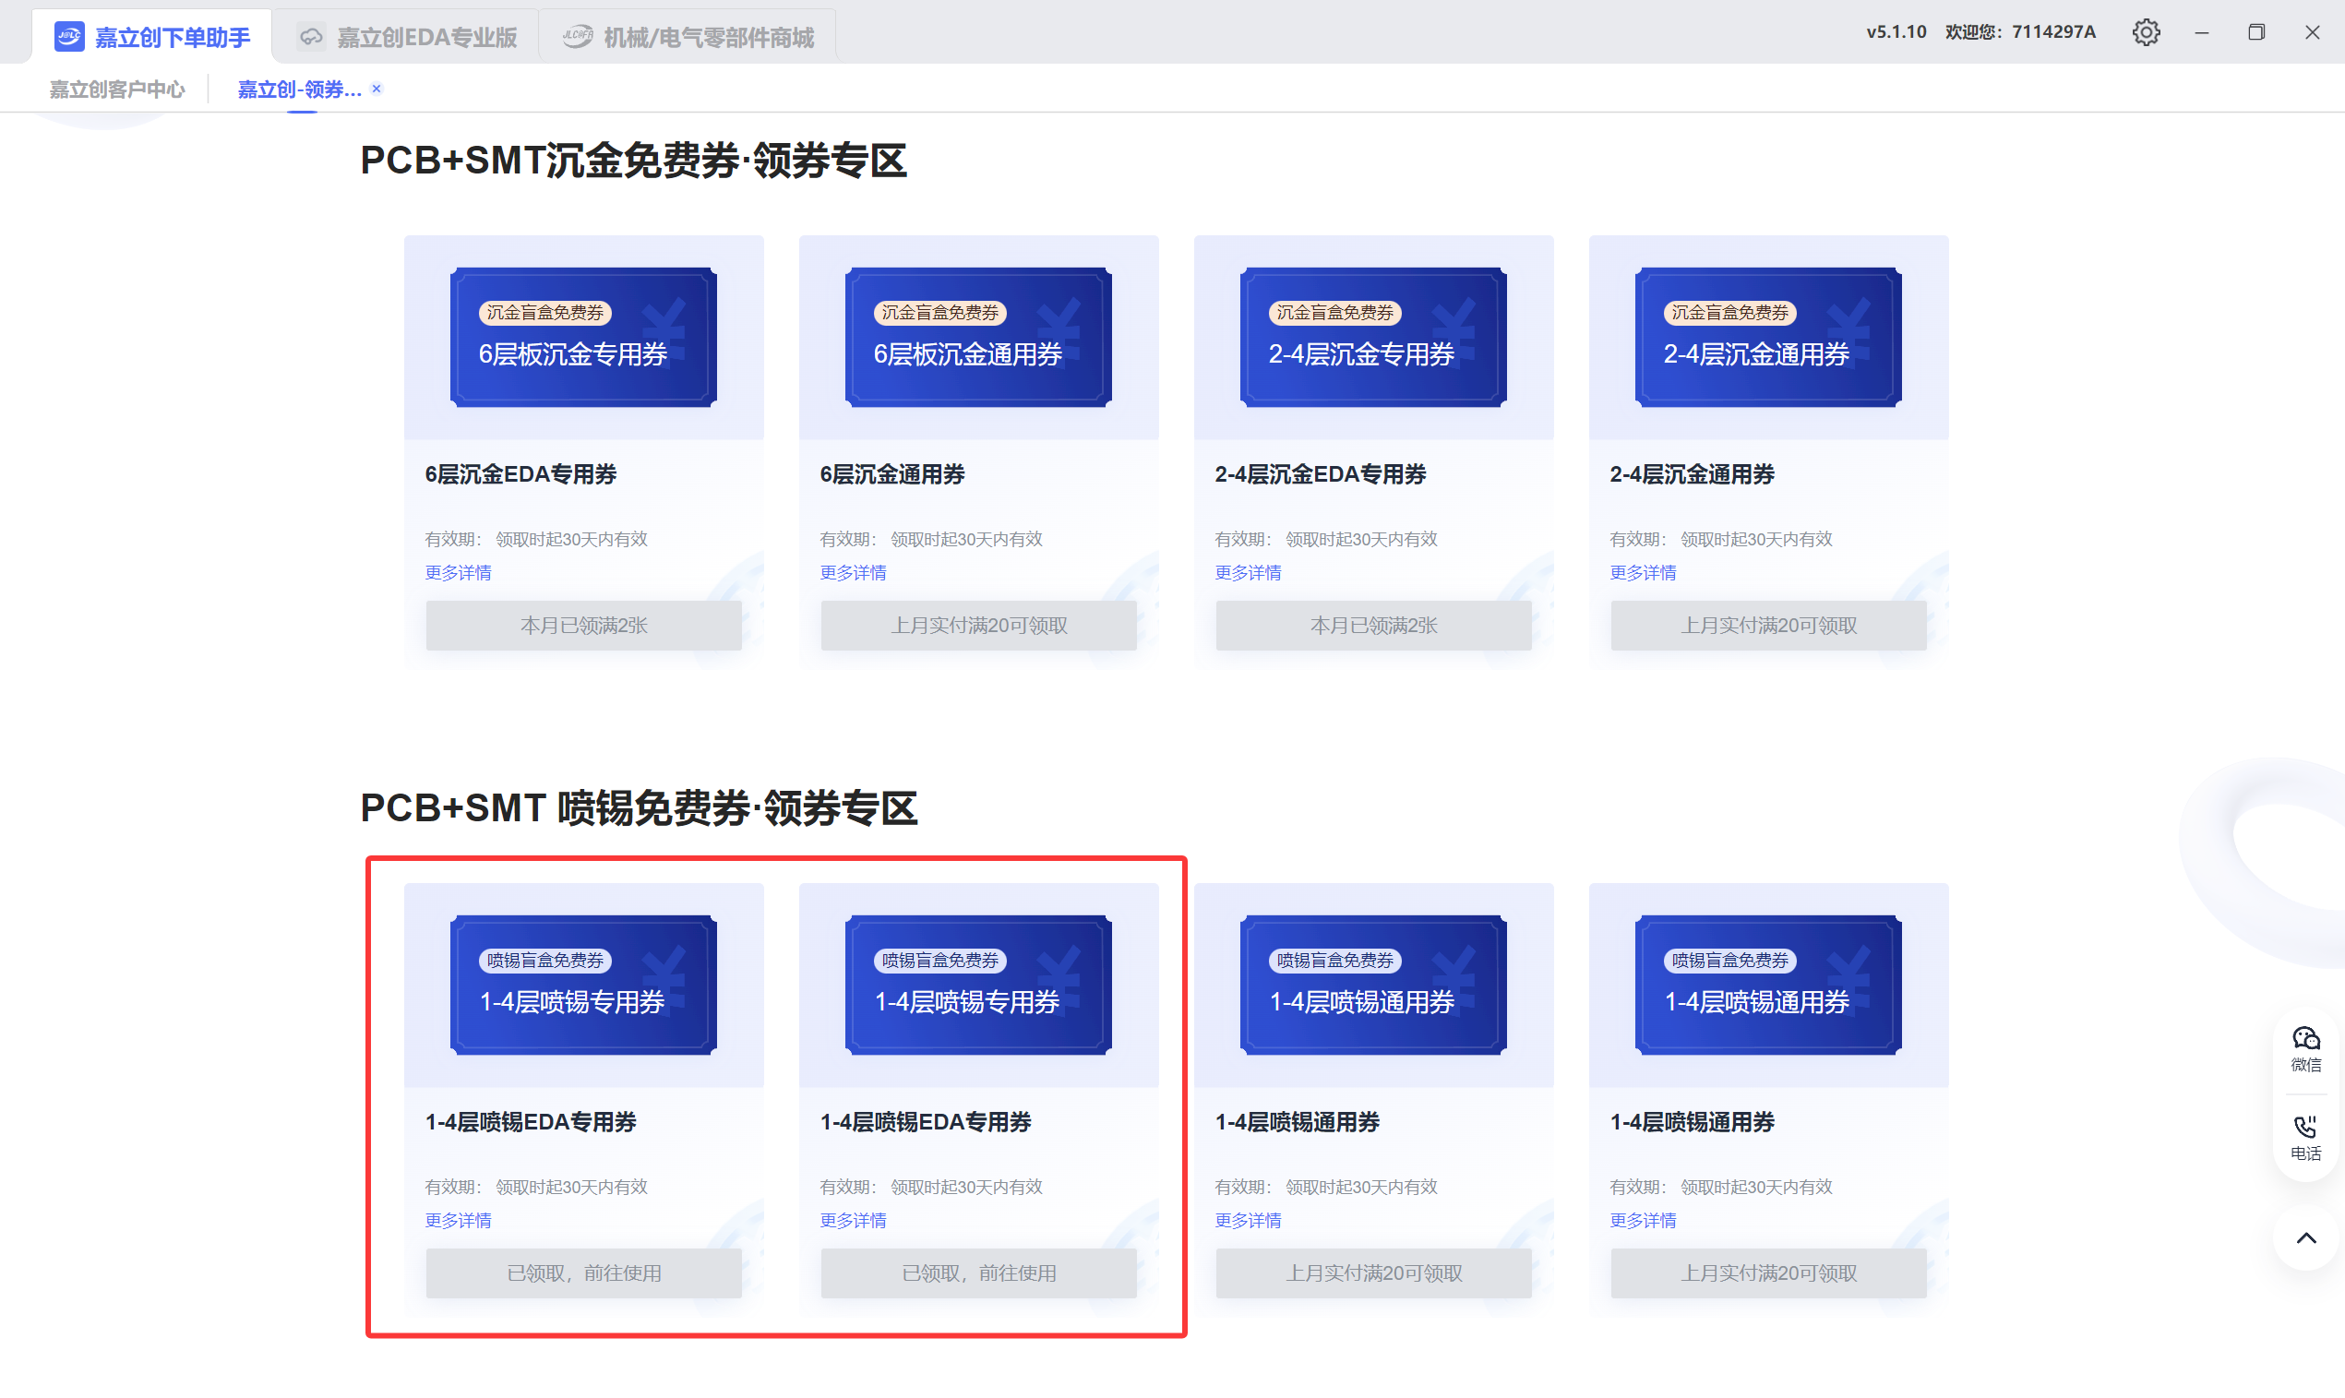Click the PCB+SMT 喷锡免费券·领券专区 heading

(x=639, y=808)
